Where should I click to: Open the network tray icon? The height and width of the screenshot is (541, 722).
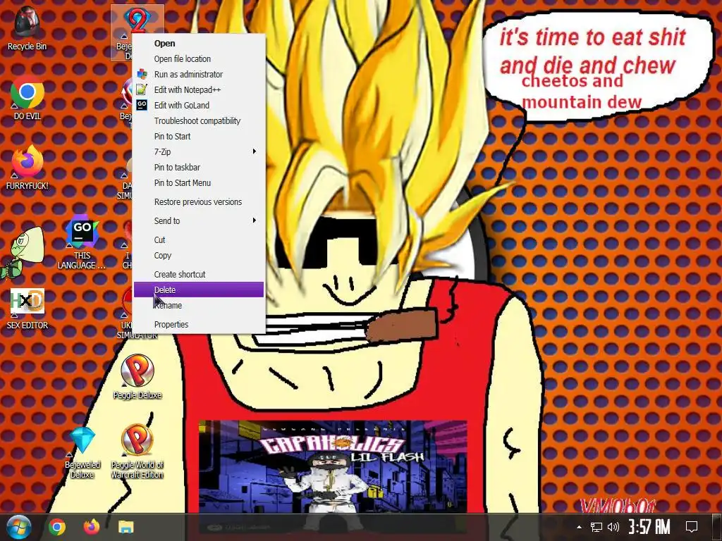coord(596,527)
